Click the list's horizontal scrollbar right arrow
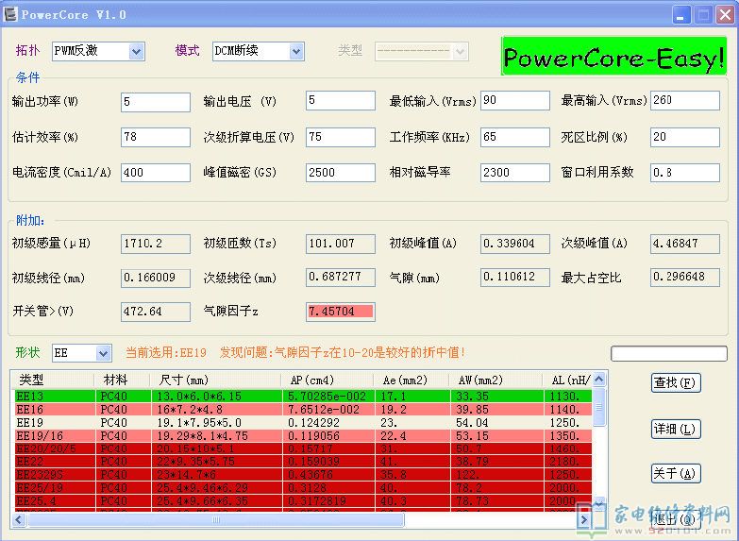 click(584, 520)
